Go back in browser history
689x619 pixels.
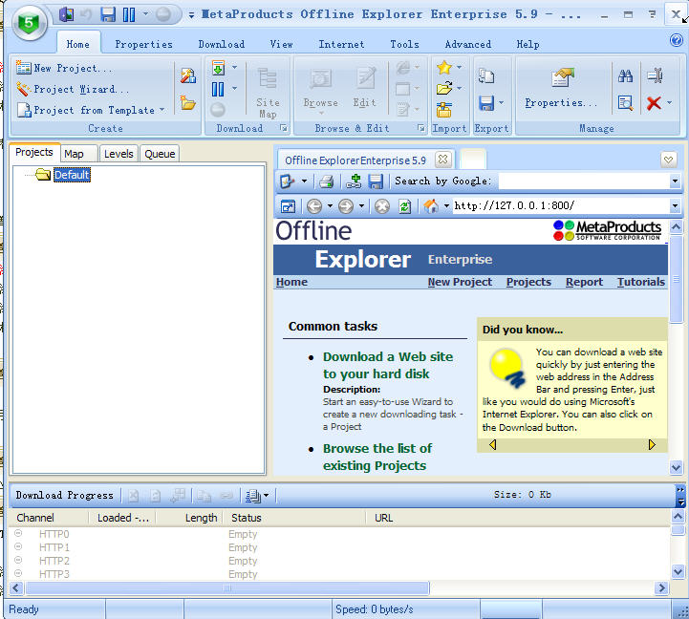pos(313,206)
